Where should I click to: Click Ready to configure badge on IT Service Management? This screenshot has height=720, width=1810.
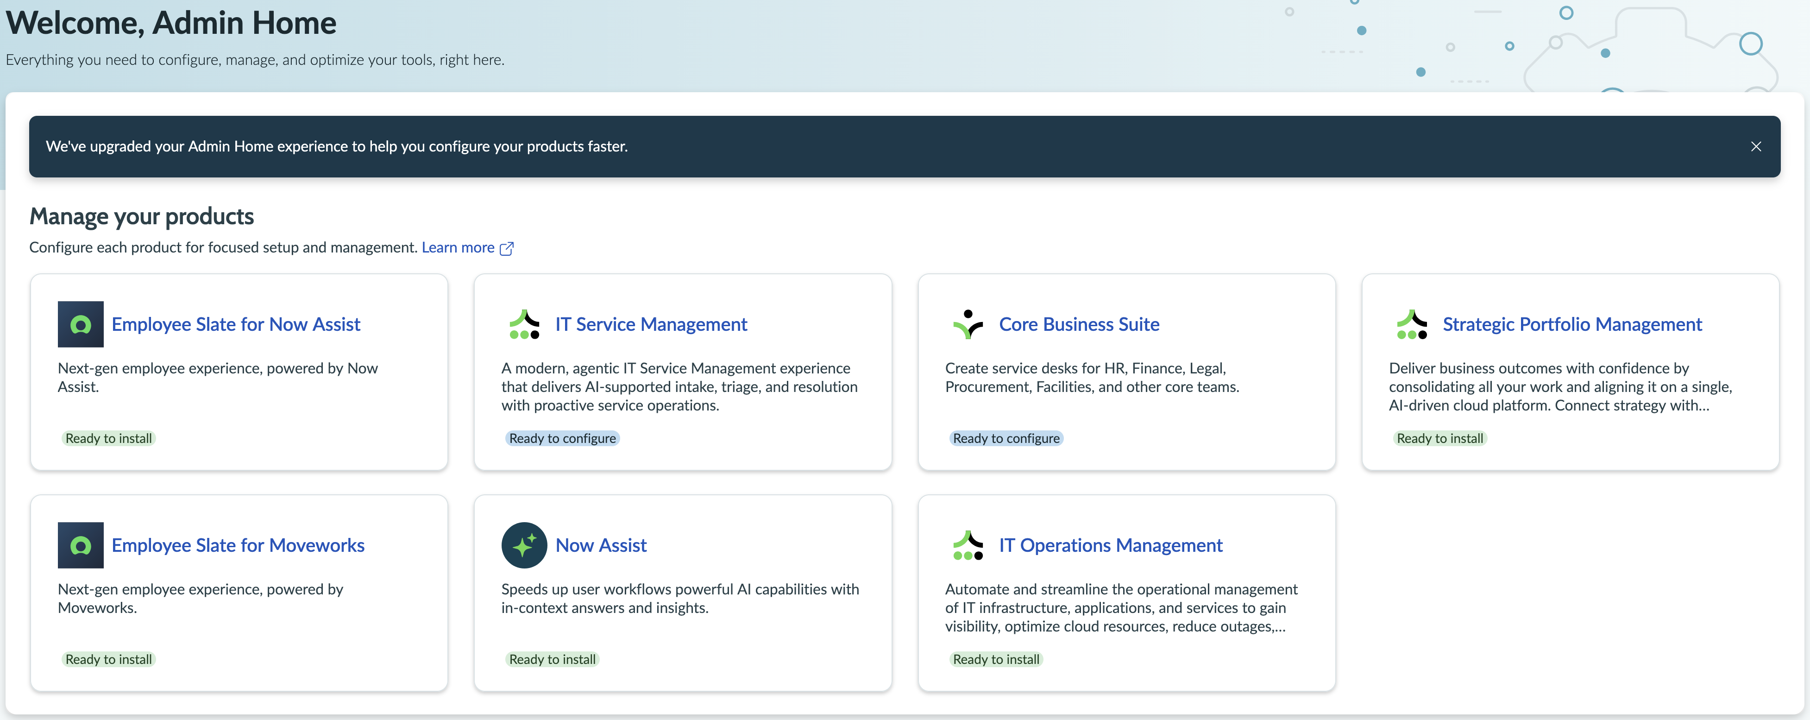tap(562, 438)
